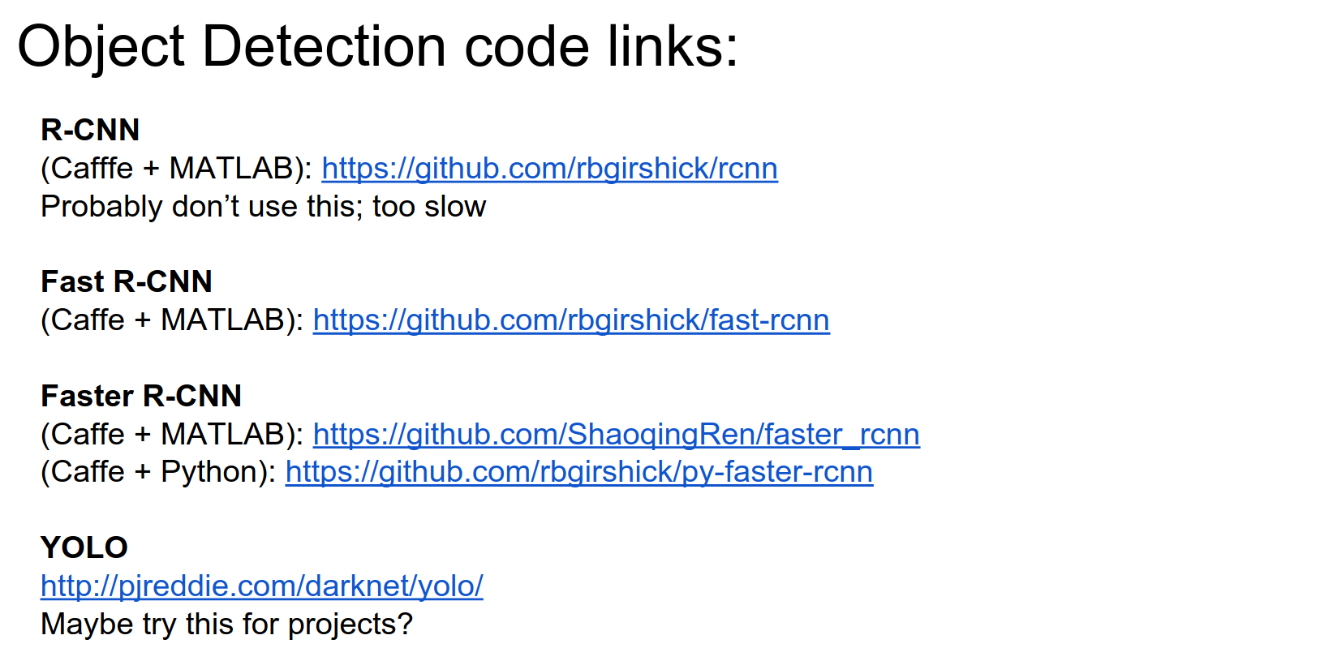Image resolution: width=1333 pixels, height=661 pixels.
Task: Click the bold 'Fast R-CNN' heading
Action: pos(126,281)
